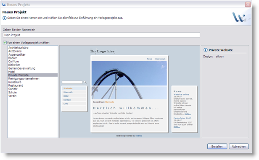Click the info icon beside 'Private Website' heading
259x160 pixels.
coord(206,50)
